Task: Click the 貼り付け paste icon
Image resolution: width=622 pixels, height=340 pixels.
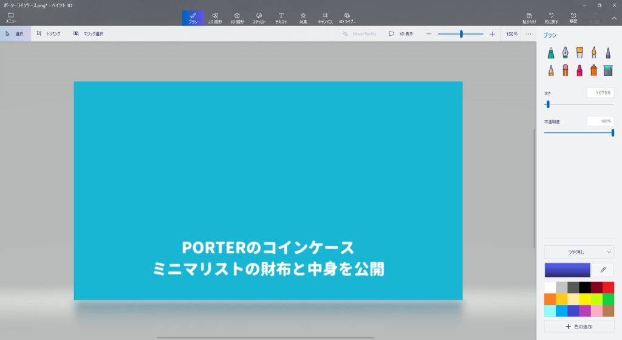Action: coord(529,18)
